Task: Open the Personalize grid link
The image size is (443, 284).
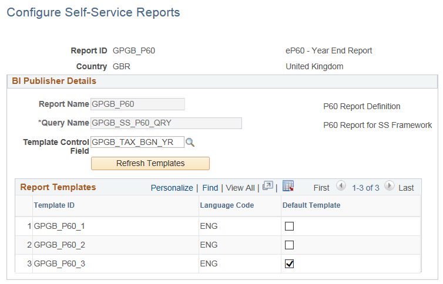Action: (x=172, y=188)
